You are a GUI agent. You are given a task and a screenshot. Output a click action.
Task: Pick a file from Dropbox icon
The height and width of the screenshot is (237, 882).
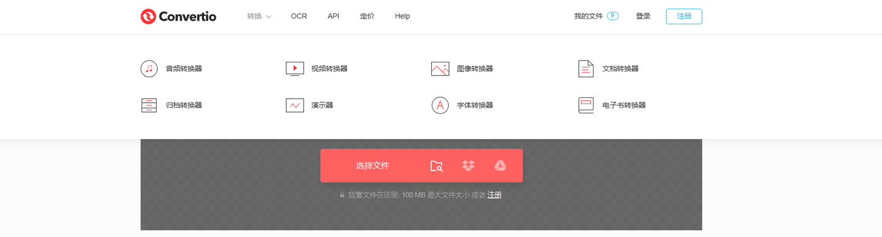(468, 165)
